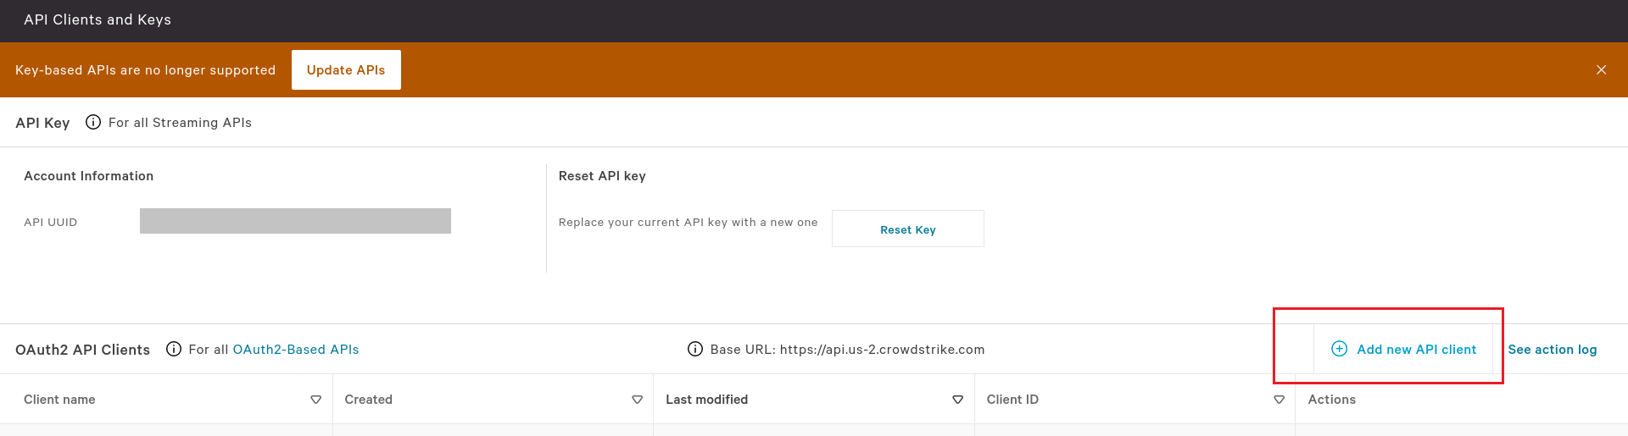
Task: Open the OAuth2-Based APIs link
Action: click(x=296, y=349)
